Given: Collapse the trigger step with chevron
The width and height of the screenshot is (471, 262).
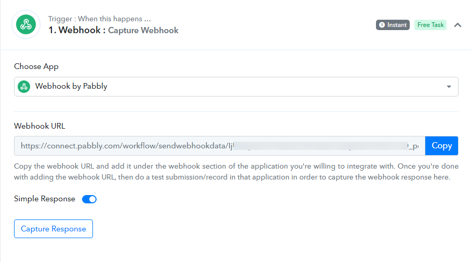Looking at the screenshot, I should [457, 25].
